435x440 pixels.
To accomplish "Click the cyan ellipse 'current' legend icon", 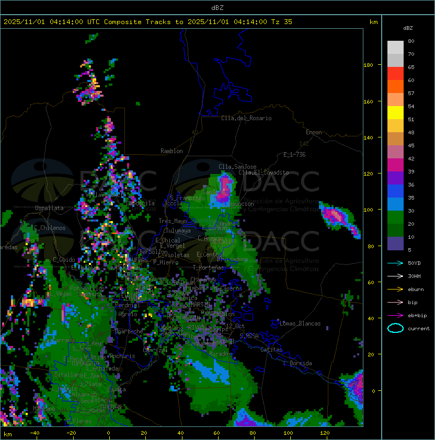I will coord(395,328).
